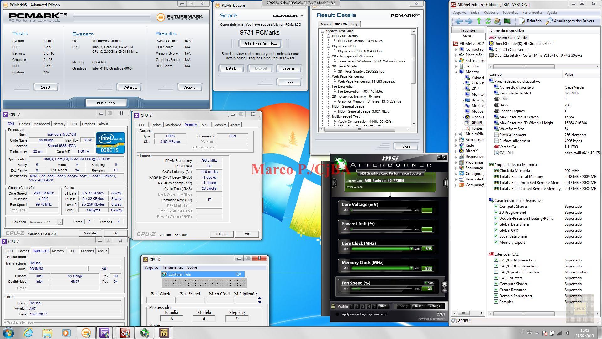
Task: Toggle the CAL Counters checkbox
Action: click(496, 278)
